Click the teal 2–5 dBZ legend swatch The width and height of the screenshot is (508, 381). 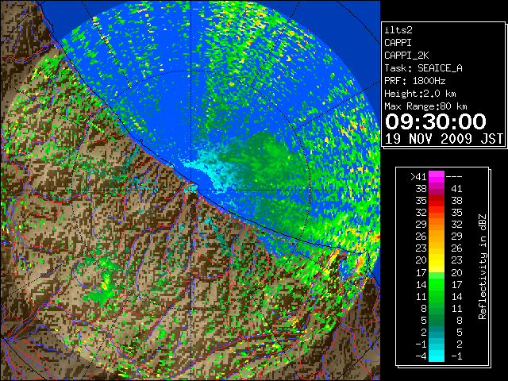point(437,332)
